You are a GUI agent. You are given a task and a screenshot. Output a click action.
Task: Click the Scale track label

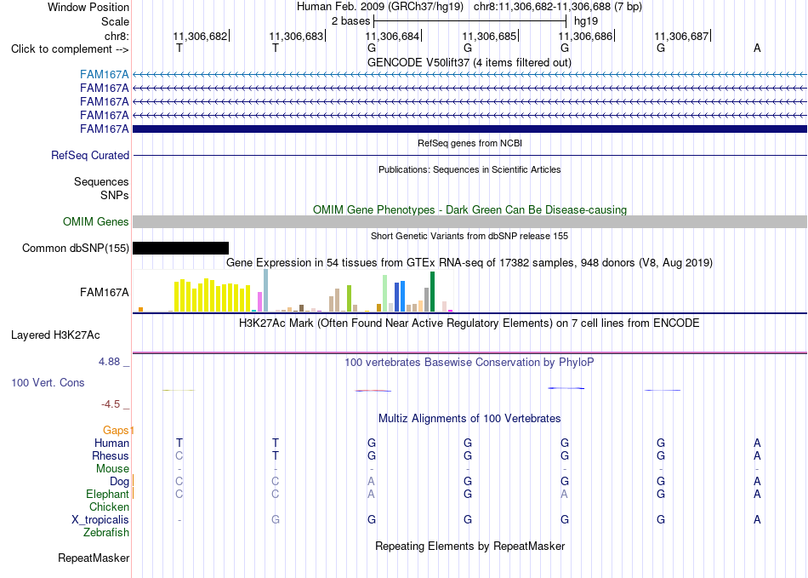tap(115, 21)
